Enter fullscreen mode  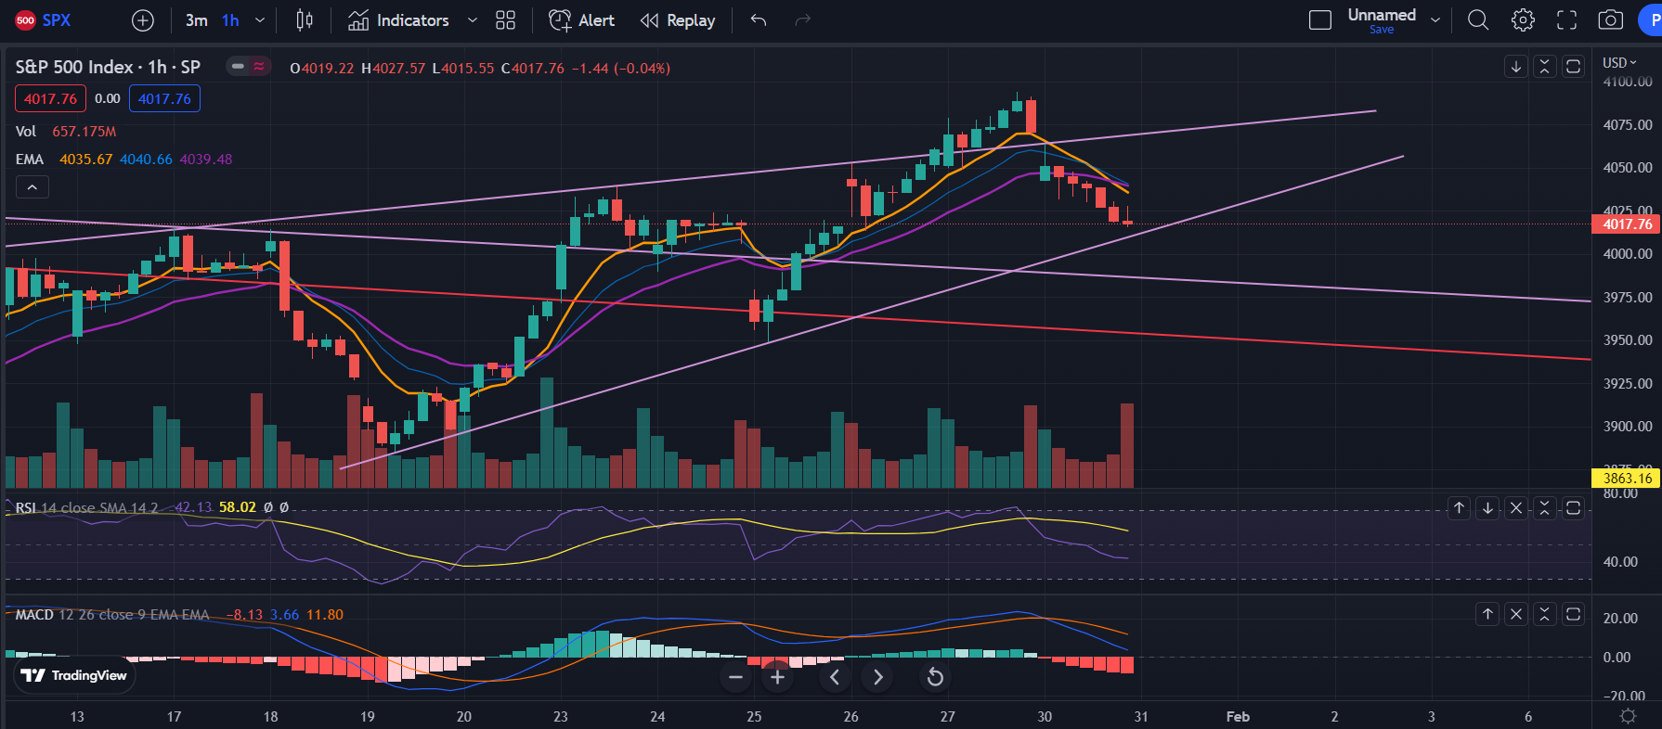coord(1567,20)
